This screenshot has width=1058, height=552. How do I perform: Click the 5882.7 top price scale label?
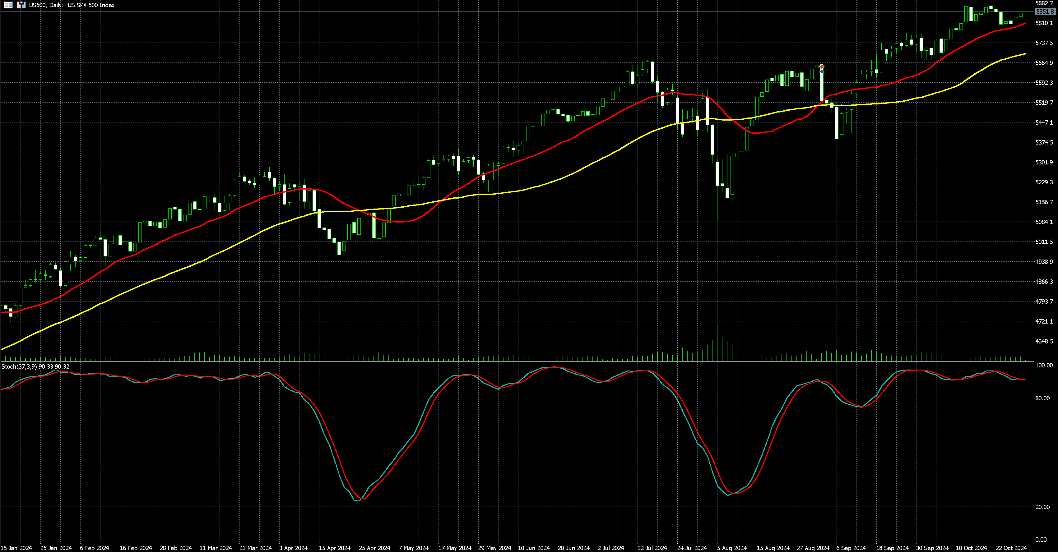coord(1044,3)
